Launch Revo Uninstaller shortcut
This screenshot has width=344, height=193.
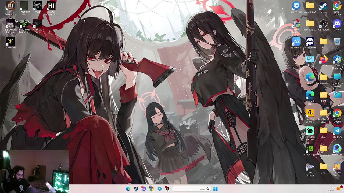296,27
